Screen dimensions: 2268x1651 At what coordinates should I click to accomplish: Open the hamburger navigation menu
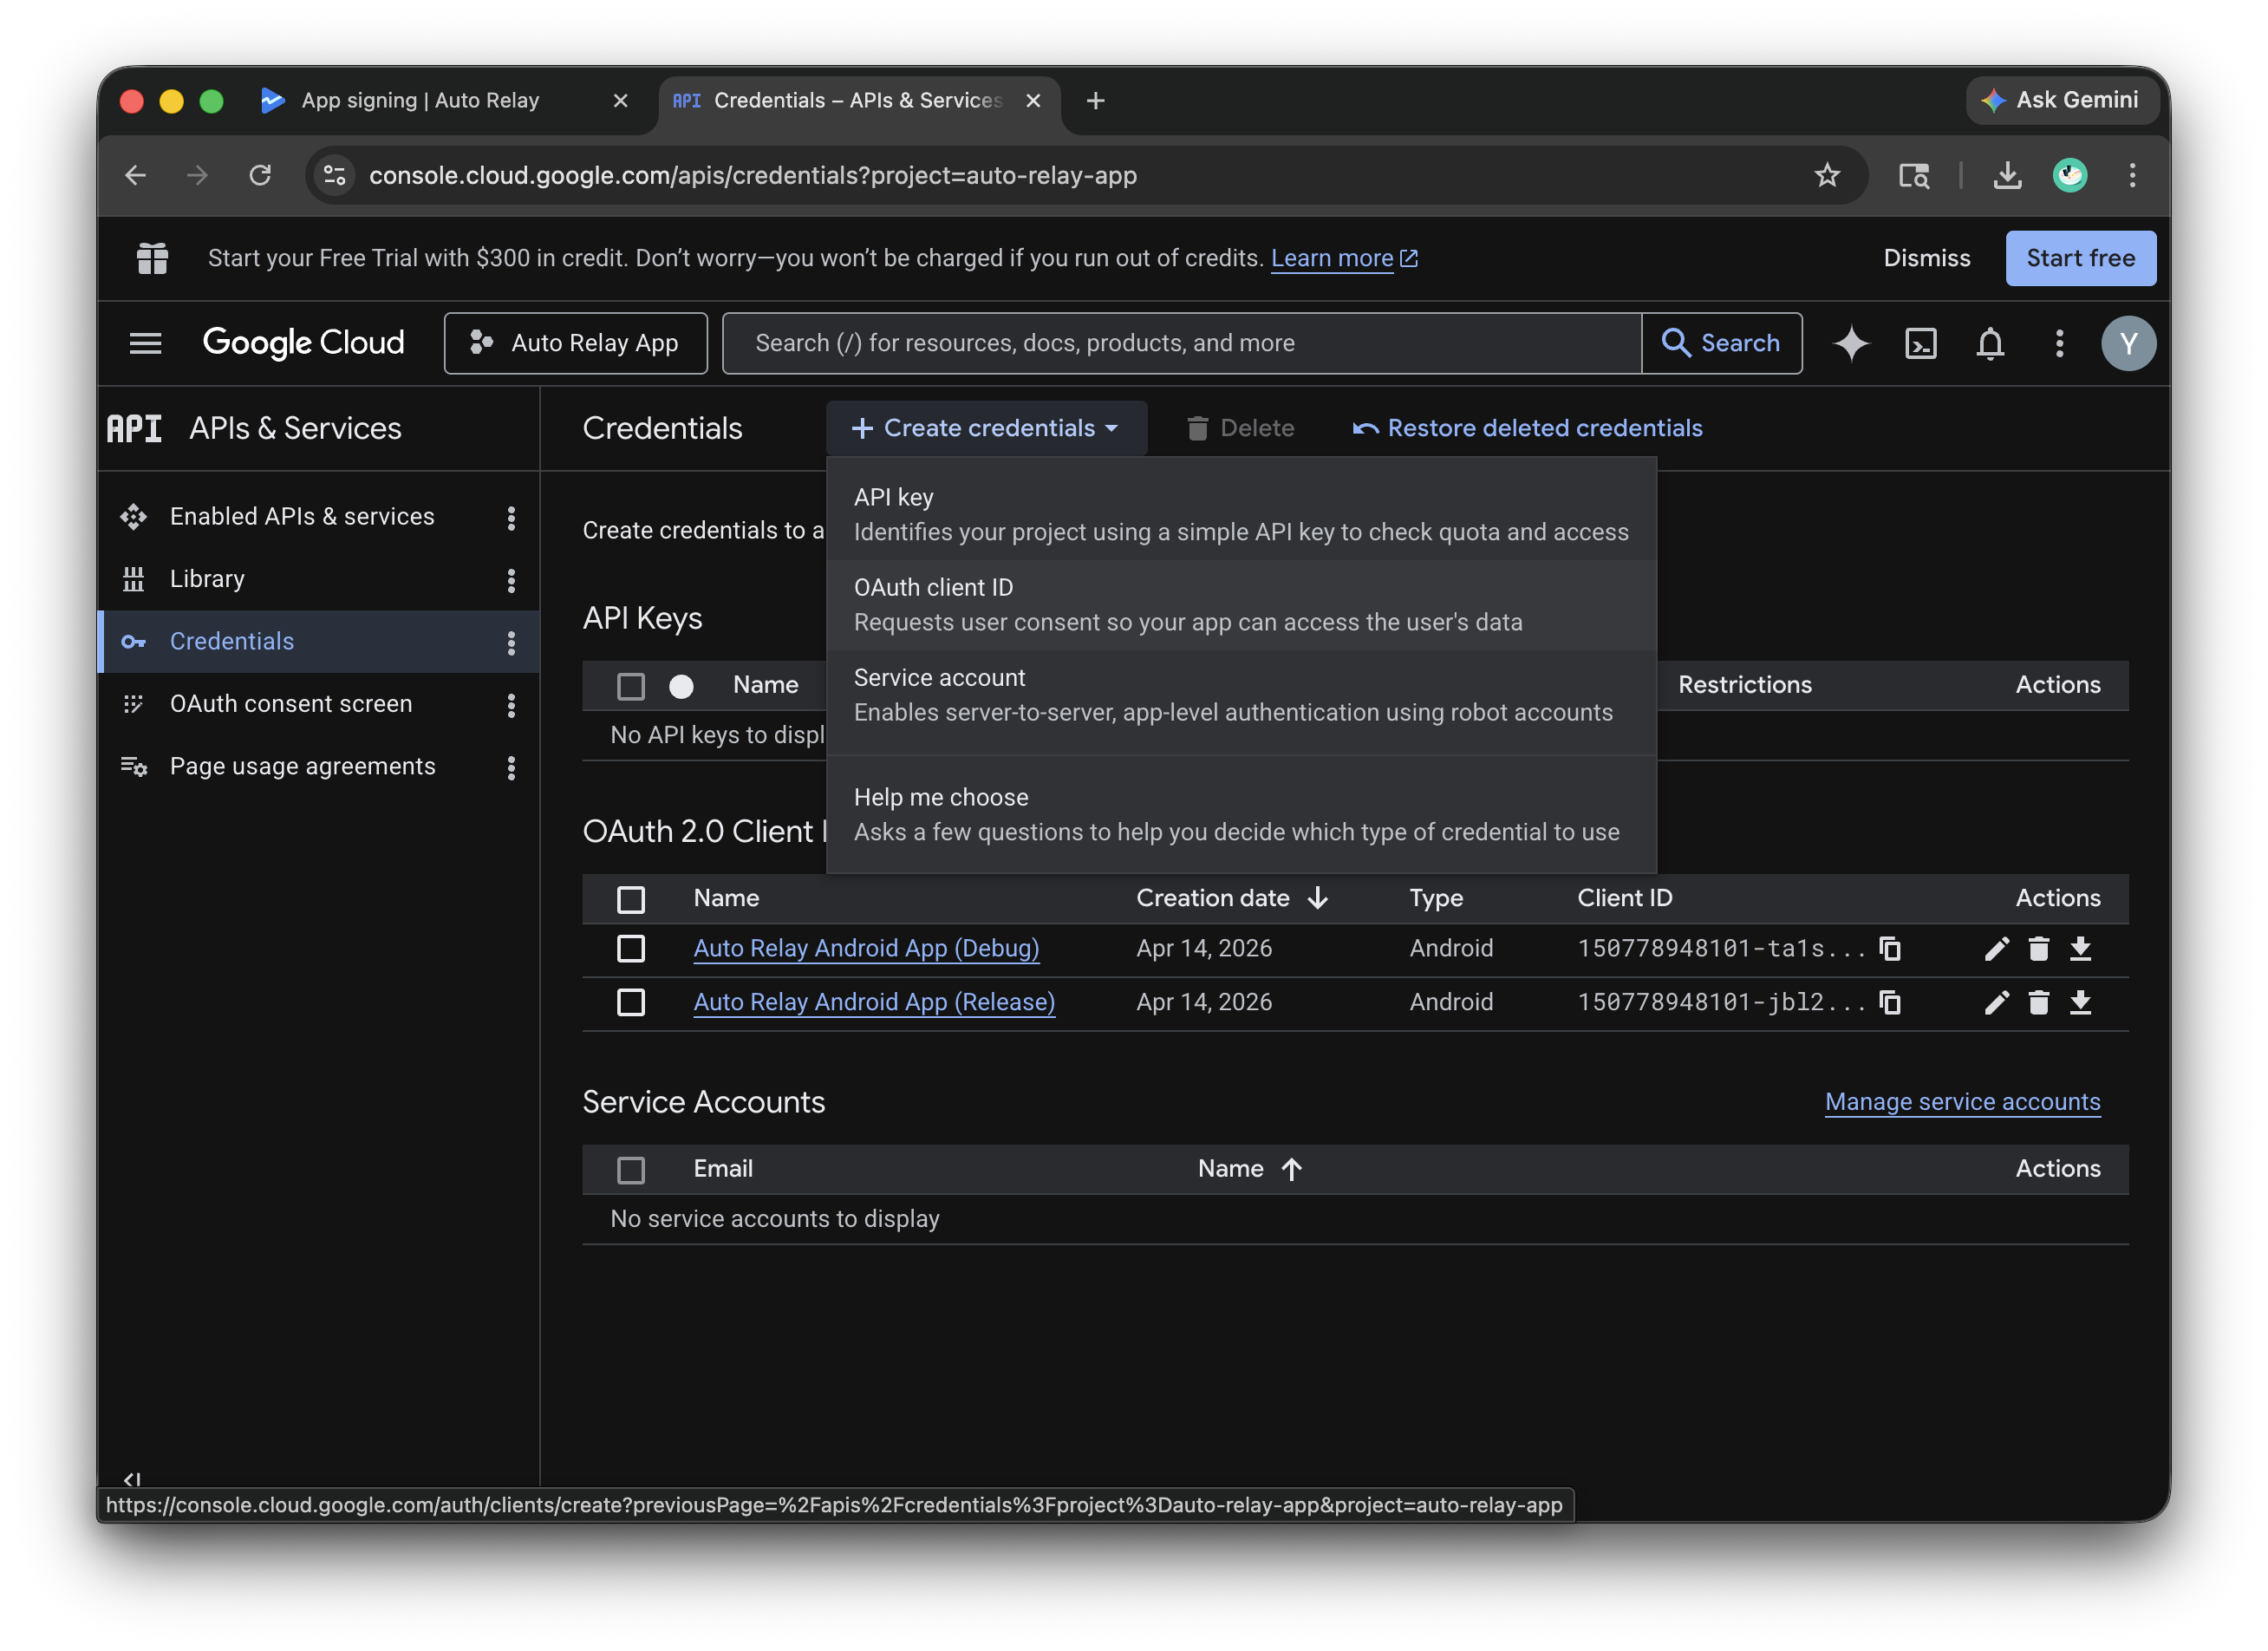point(145,343)
